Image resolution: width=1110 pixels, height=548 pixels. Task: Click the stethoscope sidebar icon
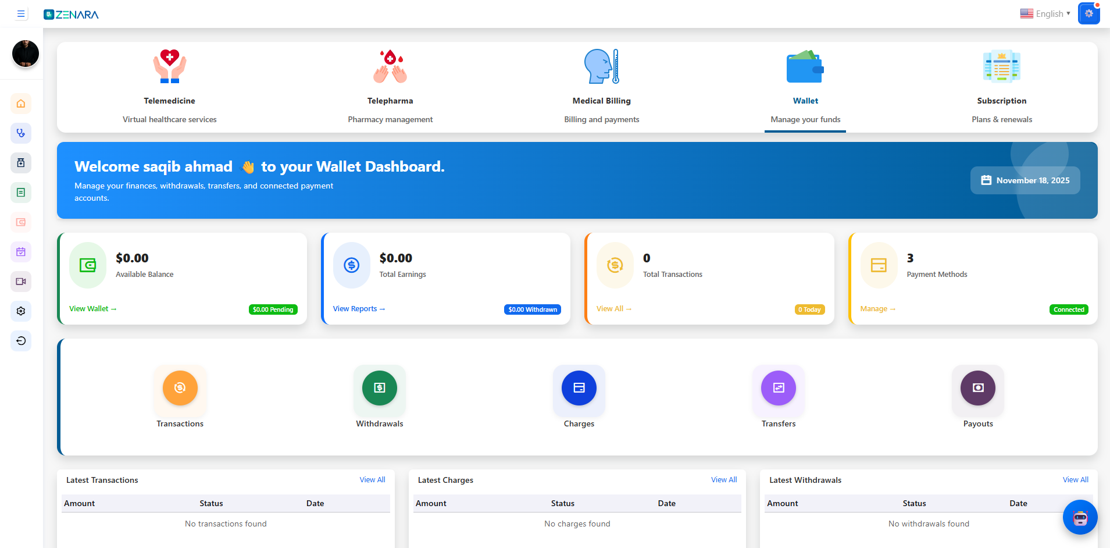tap(21, 133)
